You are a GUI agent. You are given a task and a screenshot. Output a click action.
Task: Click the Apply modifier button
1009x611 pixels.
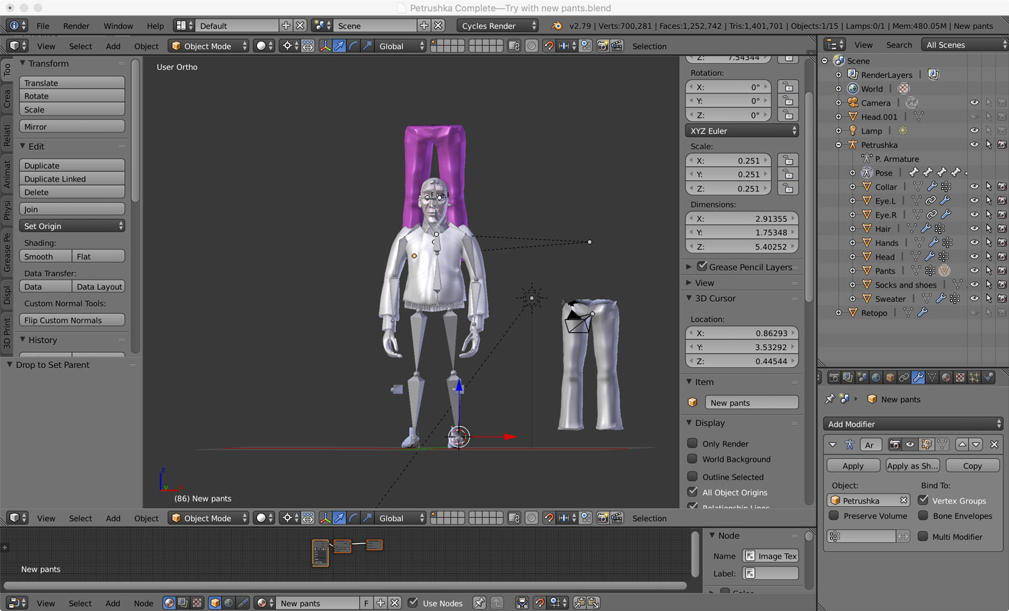(x=853, y=466)
